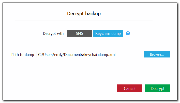Click the "Path to dump" label
The height and width of the screenshot is (103, 180).
[x=23, y=55]
